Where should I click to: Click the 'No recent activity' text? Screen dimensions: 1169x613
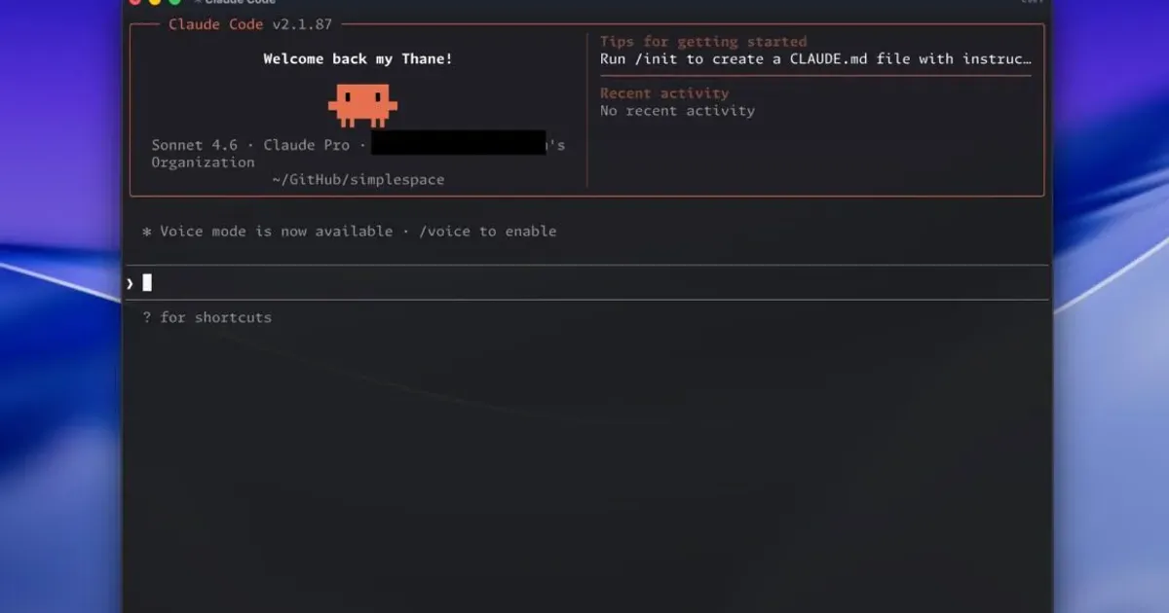(677, 111)
